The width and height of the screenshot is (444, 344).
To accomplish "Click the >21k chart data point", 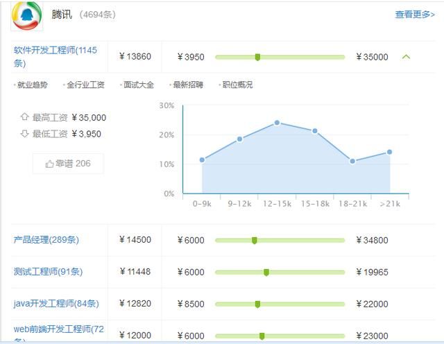I will [390, 152].
